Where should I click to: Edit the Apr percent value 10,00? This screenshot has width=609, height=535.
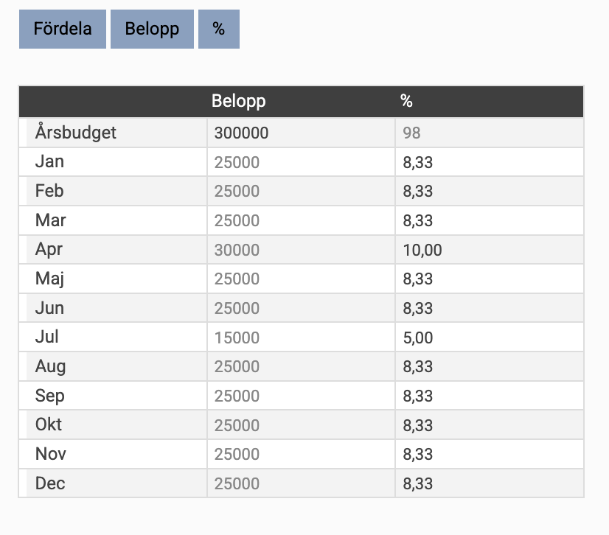pos(490,250)
